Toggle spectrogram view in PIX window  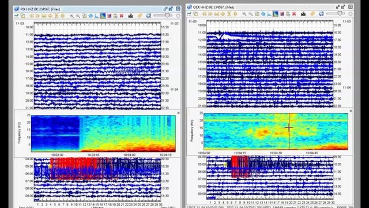103,16
